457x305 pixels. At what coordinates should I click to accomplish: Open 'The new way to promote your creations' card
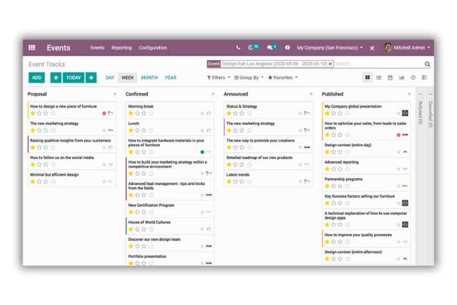click(x=268, y=144)
